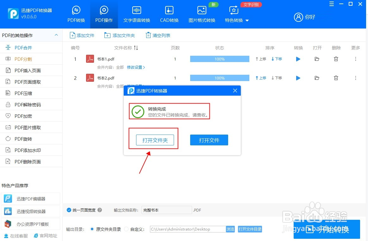Collapse the PDF的其他操作 section

[x=56, y=35]
